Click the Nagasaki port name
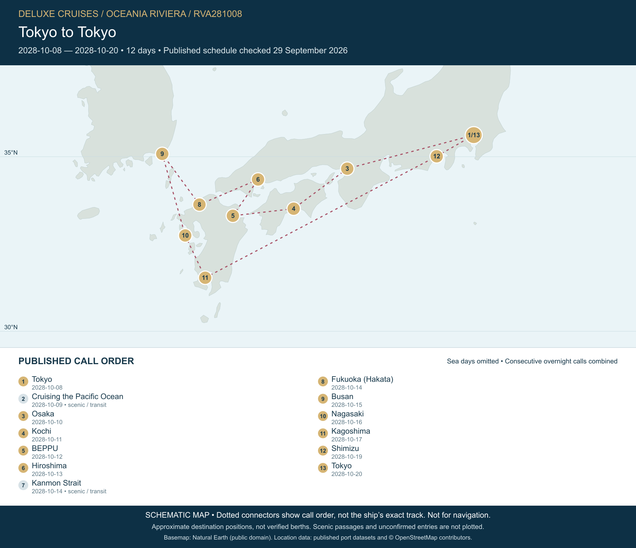The height and width of the screenshot is (548, 636). (347, 414)
